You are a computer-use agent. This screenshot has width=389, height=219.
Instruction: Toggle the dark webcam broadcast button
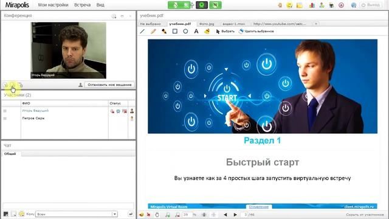[202, 5]
